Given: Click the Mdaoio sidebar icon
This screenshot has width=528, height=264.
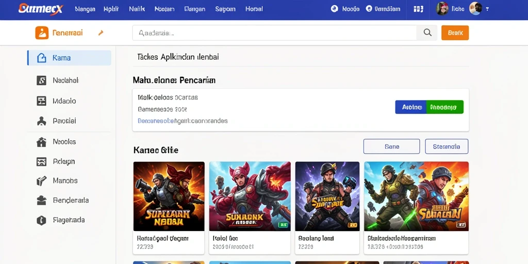Looking at the screenshot, I should [x=41, y=101].
